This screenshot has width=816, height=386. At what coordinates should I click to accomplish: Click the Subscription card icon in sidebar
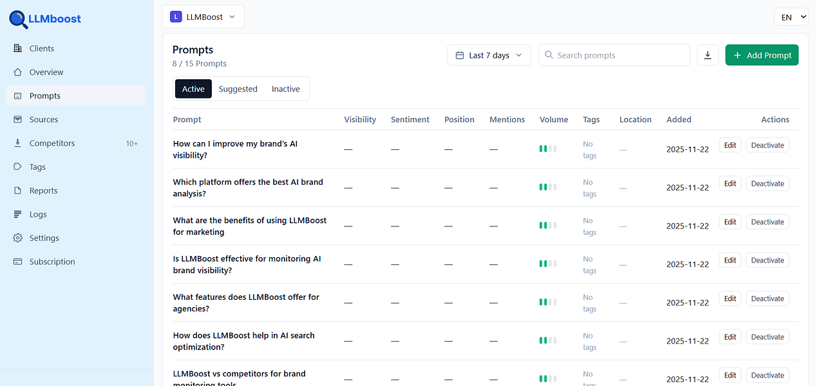17,262
